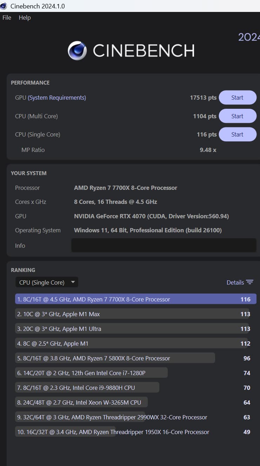Click the Cinebench app icon in title bar
This screenshot has height=466, width=260.
coord(4,6)
